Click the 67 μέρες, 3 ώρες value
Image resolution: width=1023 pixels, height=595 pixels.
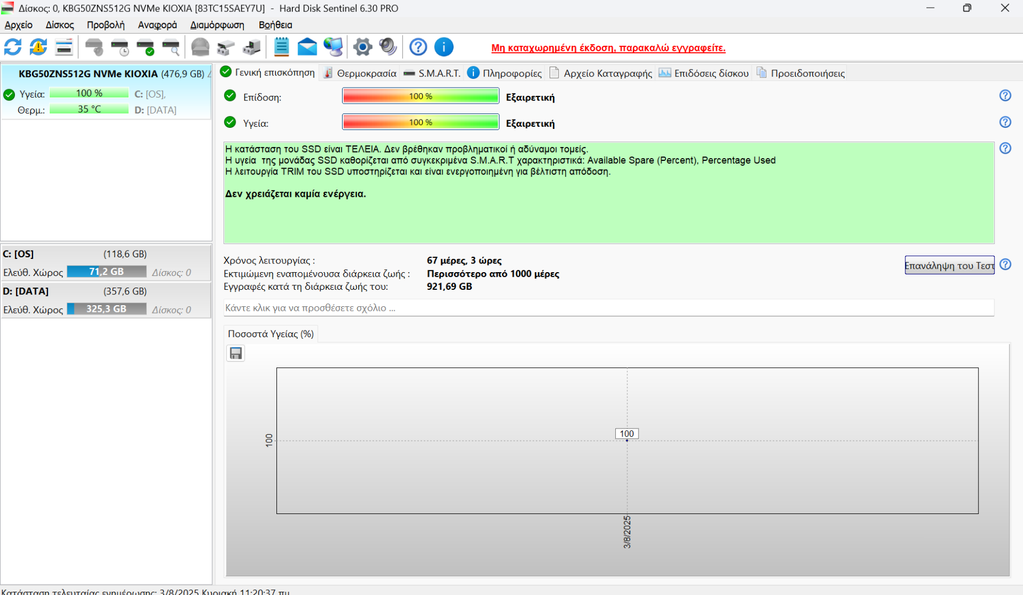pos(464,261)
